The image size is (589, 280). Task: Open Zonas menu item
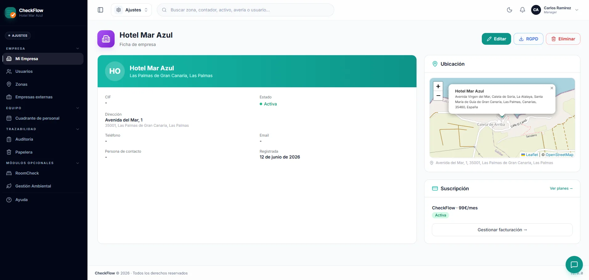43,84
